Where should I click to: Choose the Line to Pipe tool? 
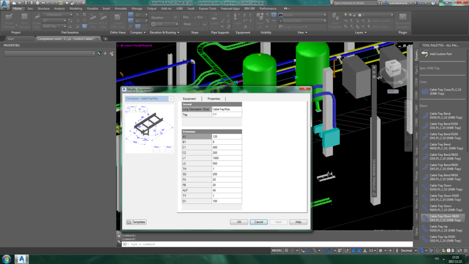(93, 21)
